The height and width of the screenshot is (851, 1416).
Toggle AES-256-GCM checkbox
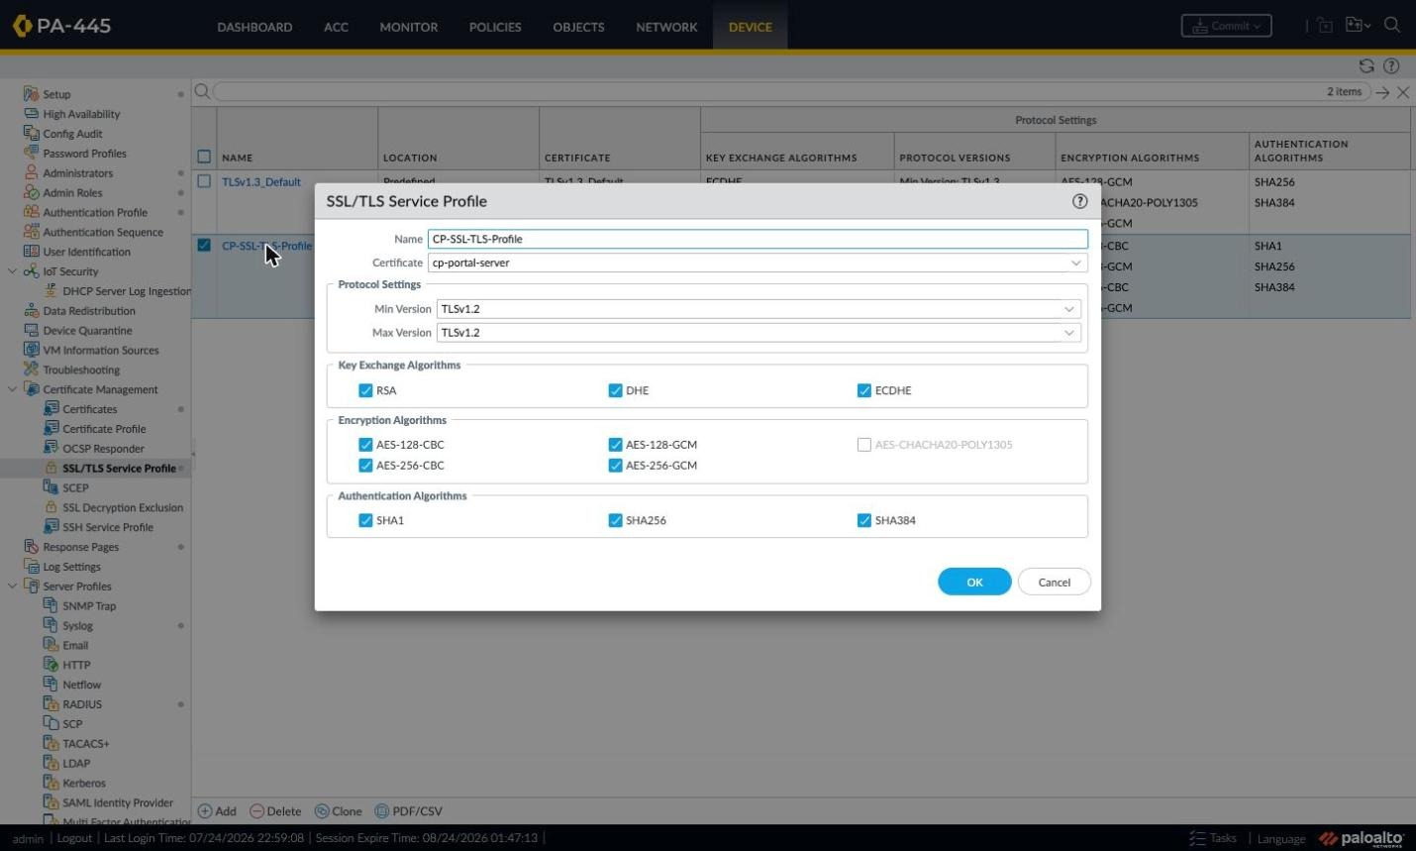(615, 466)
